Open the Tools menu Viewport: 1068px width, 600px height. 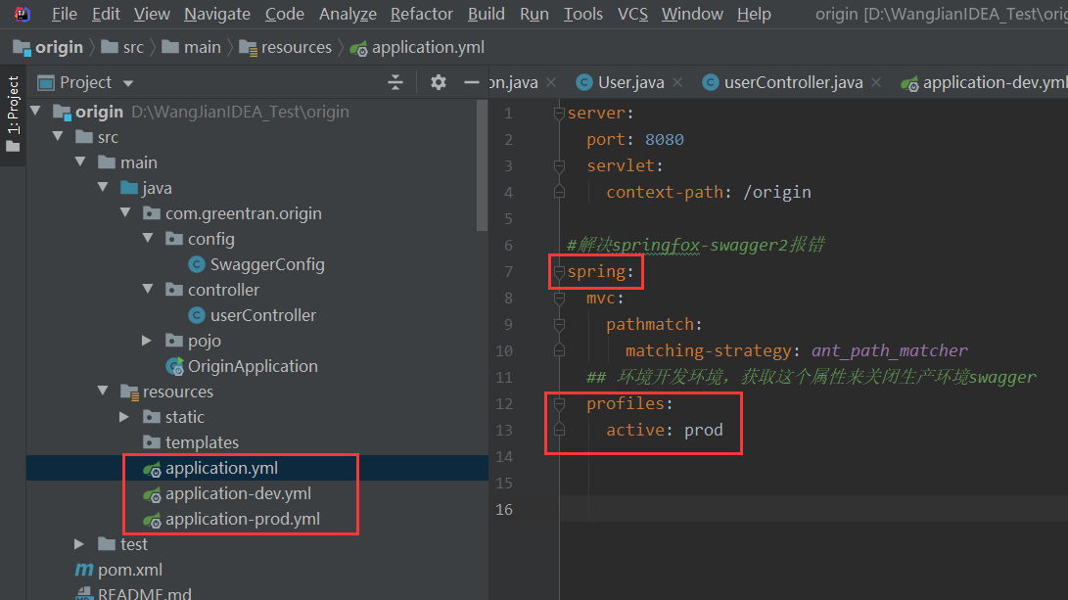pyautogui.click(x=583, y=14)
